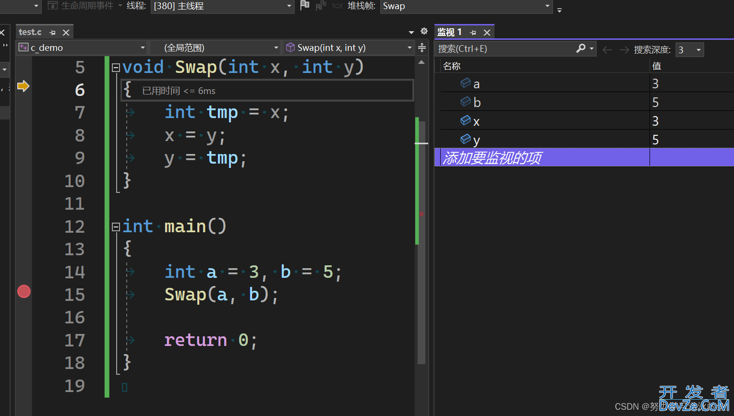Click the return keyword on line 17

point(195,340)
